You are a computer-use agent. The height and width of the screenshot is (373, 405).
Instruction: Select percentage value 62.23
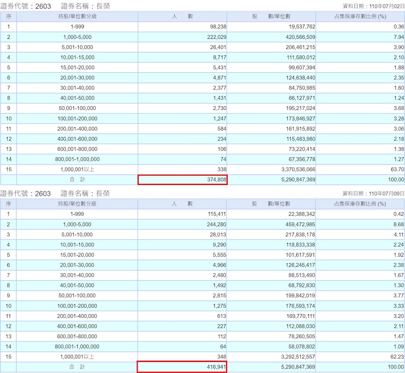tap(397, 357)
